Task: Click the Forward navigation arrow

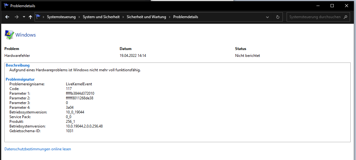Action: coord(16,17)
